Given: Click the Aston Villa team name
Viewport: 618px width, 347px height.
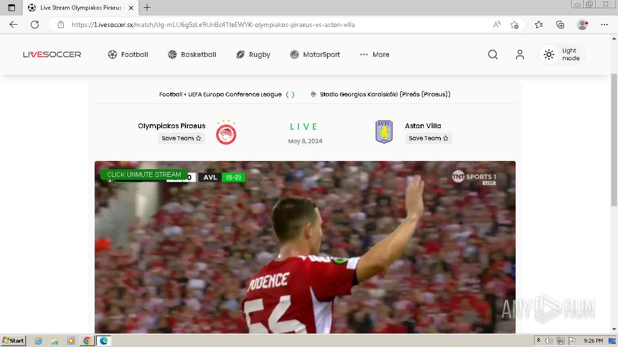Looking at the screenshot, I should point(423,126).
